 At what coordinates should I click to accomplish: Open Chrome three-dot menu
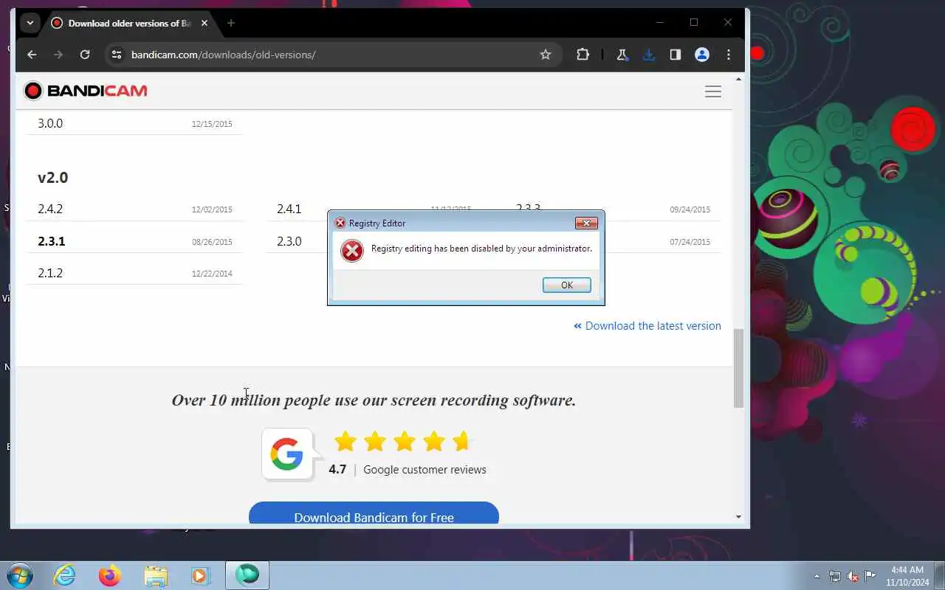click(729, 55)
